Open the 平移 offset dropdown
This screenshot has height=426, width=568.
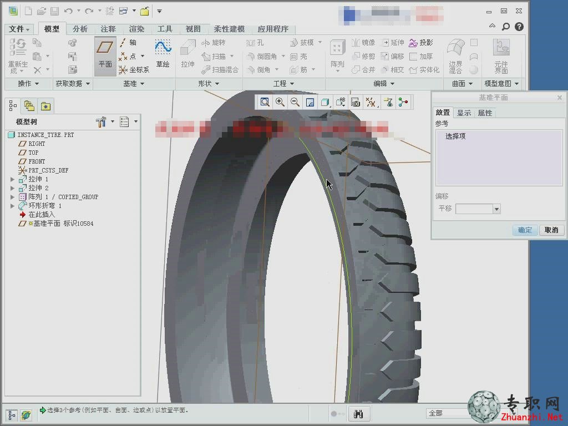496,209
